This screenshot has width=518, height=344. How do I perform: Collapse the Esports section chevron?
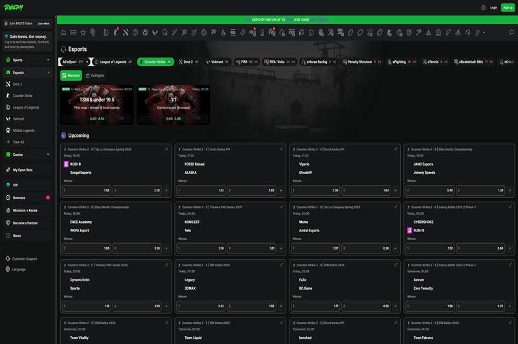tap(48, 72)
